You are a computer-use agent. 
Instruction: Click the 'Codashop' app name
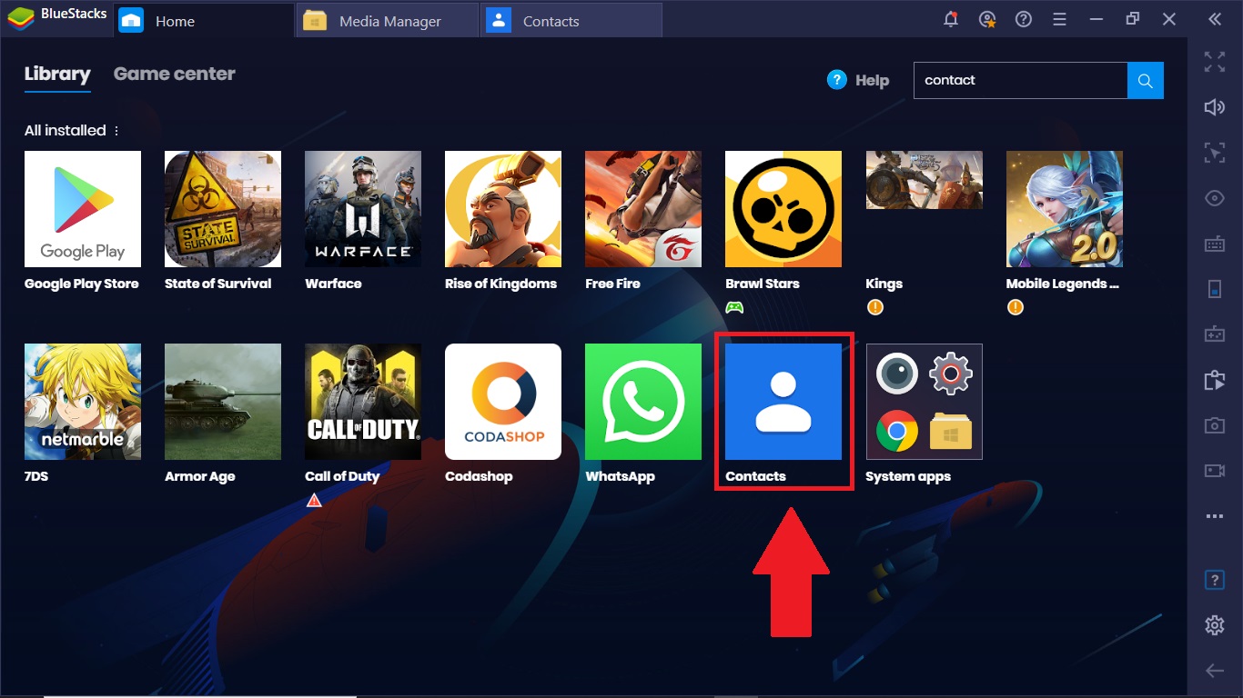(x=479, y=476)
